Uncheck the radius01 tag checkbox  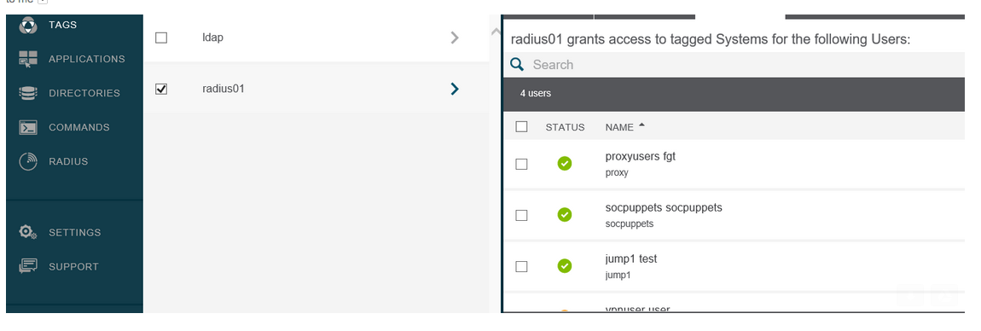161,89
